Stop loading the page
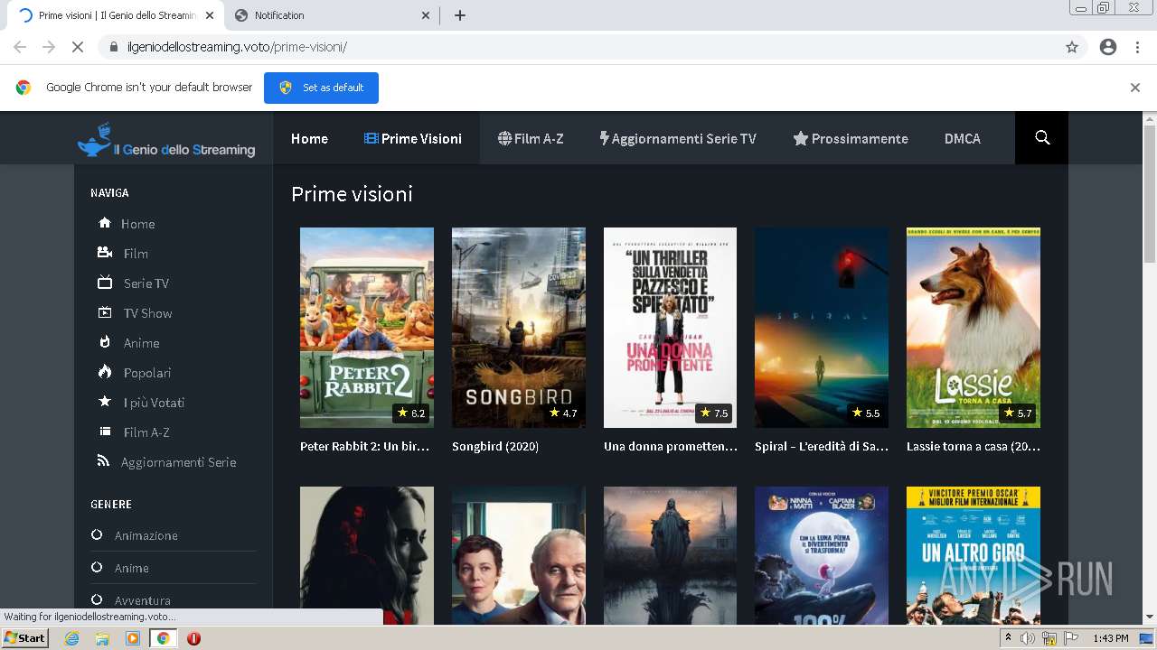Screen dimensions: 1157x650 (x=78, y=47)
